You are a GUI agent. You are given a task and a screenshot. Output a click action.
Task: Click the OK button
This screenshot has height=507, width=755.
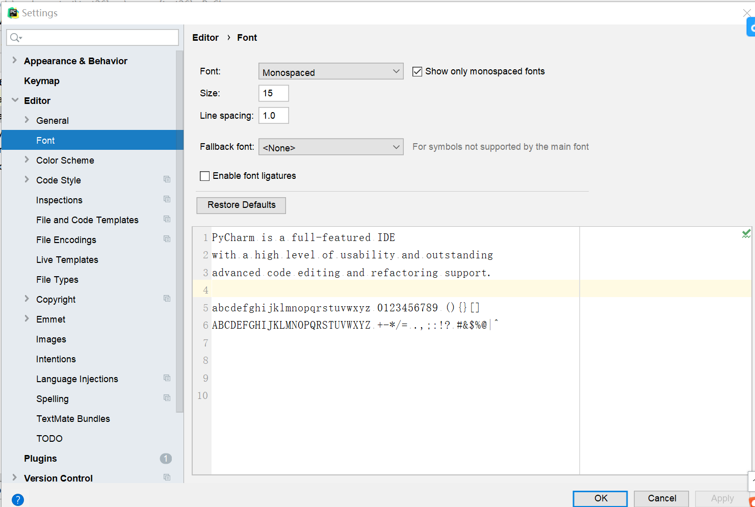[x=601, y=498]
